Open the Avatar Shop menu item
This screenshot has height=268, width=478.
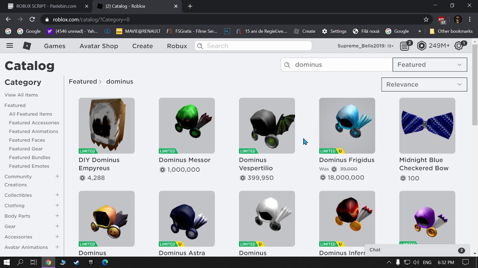(99, 46)
